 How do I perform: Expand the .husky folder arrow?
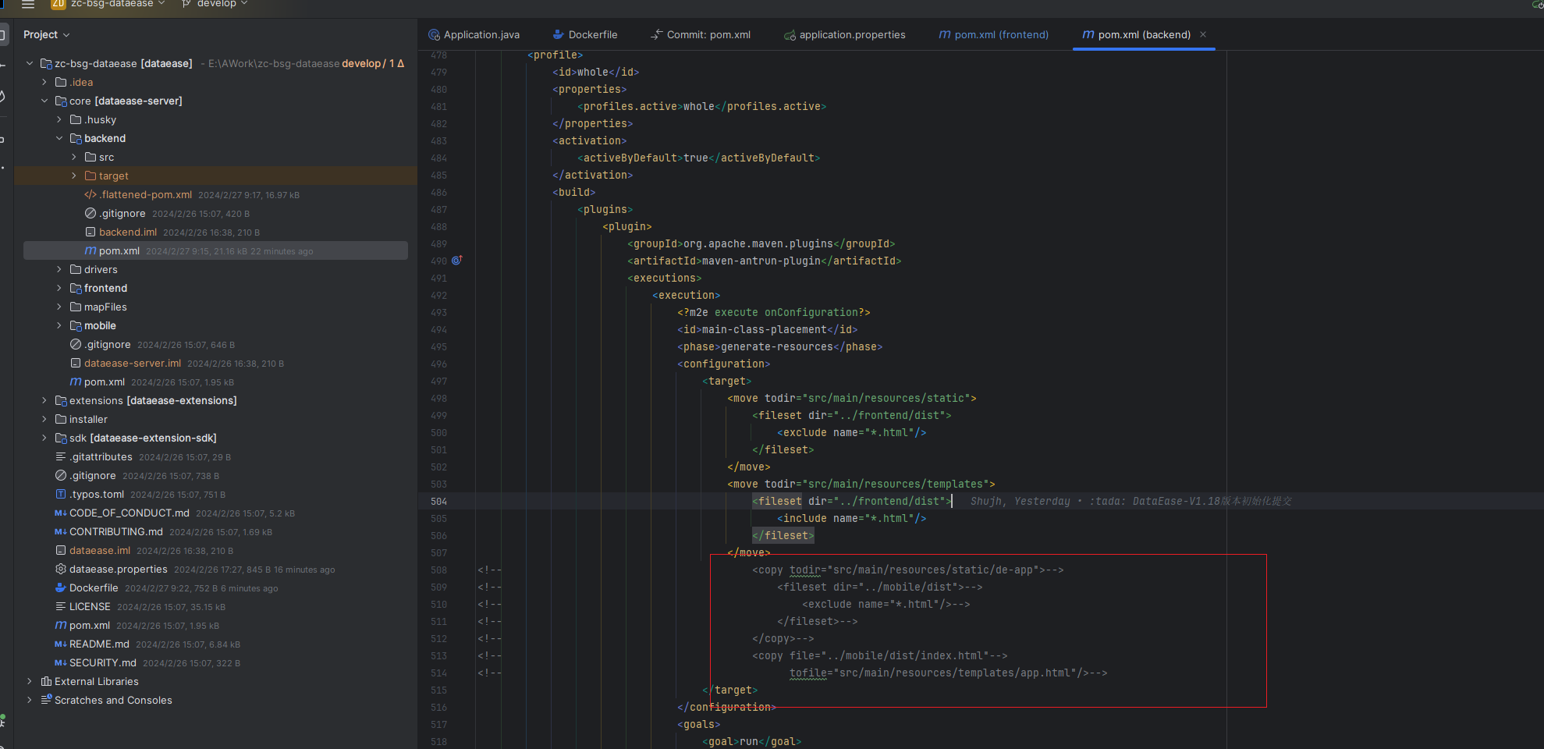(x=59, y=119)
